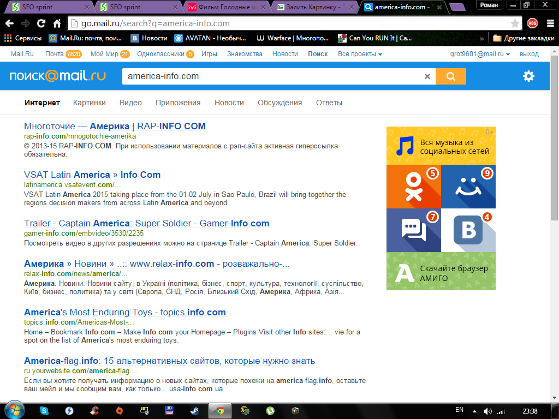
Task: Open search settings gear icon
Action: coord(528,76)
